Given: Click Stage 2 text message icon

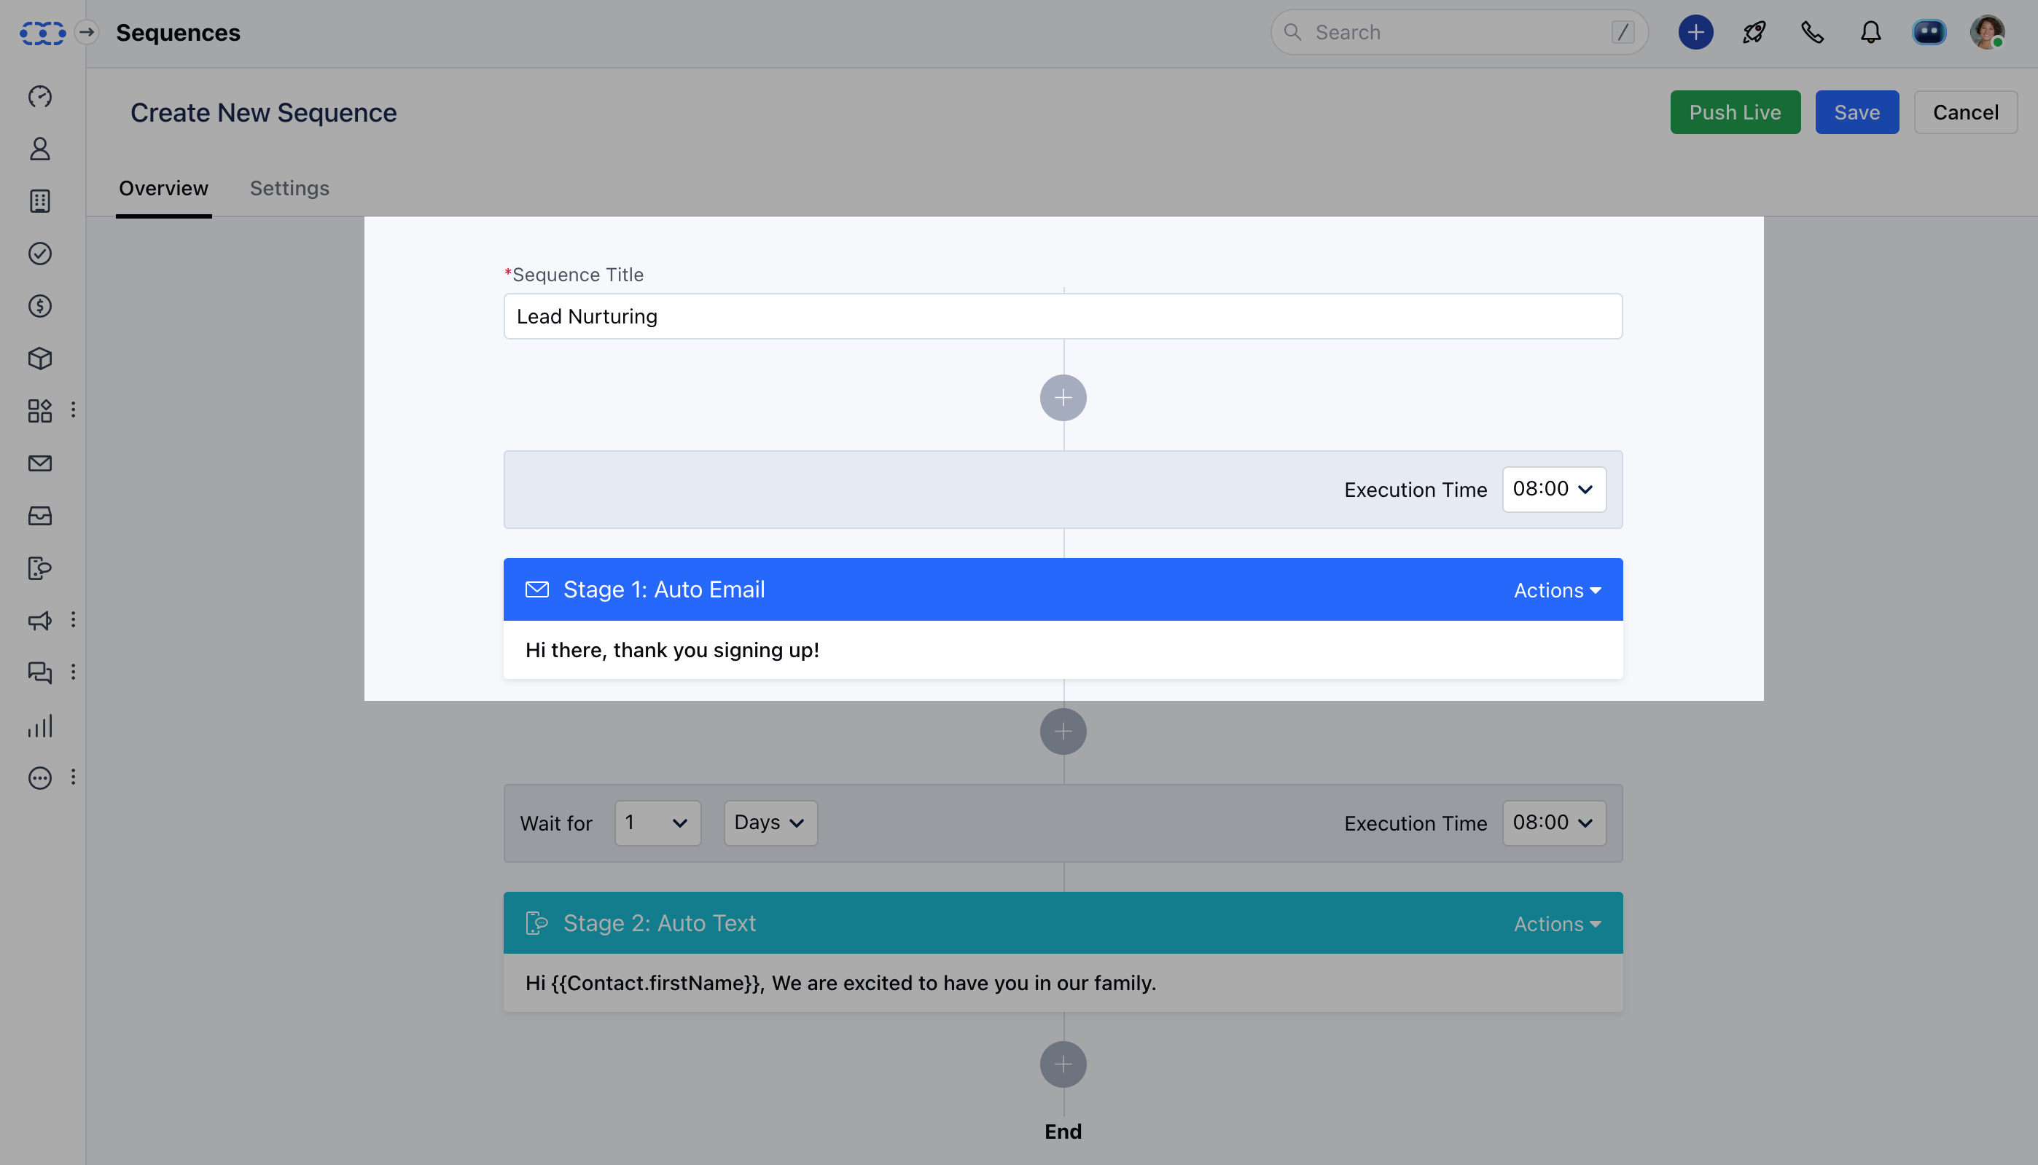Looking at the screenshot, I should (536, 922).
